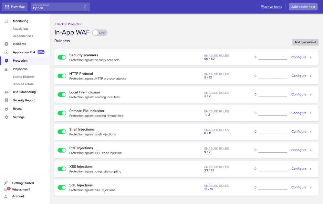Disable the HTTP Protocol ruleset toggle
This screenshot has height=204, width=323.
(x=62, y=76)
